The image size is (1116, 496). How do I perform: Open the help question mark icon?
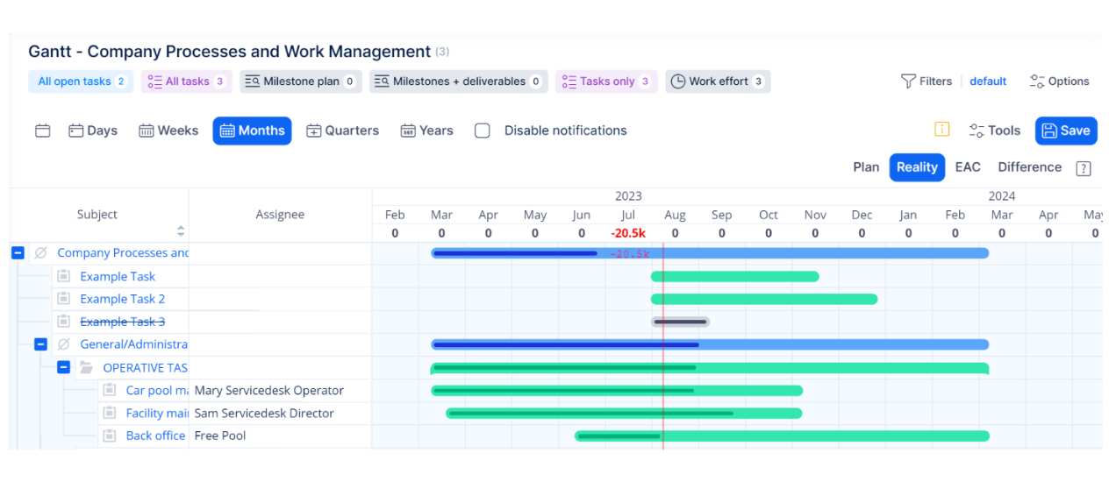tap(1084, 168)
